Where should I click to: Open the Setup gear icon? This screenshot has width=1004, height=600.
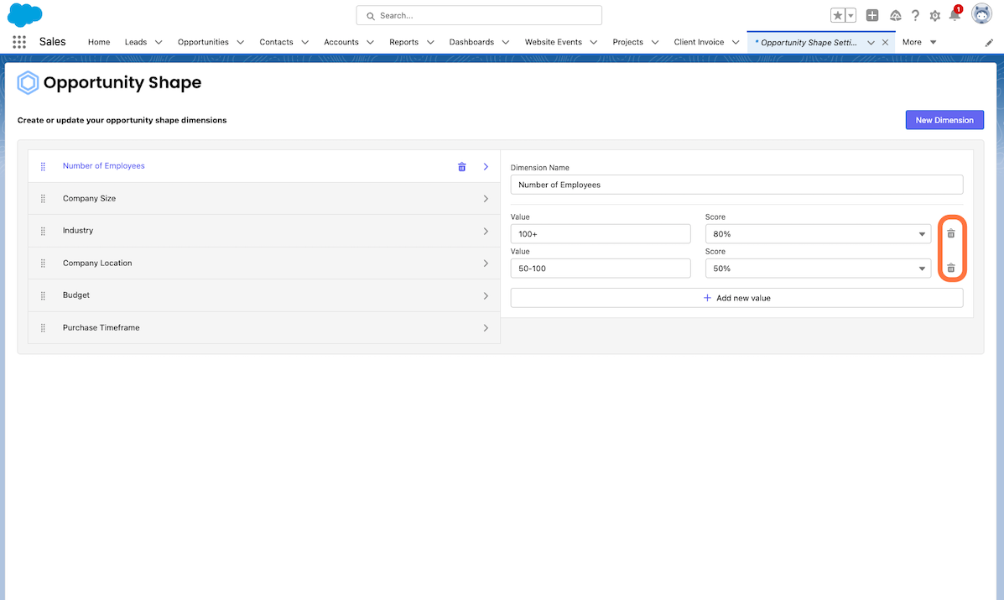934,15
